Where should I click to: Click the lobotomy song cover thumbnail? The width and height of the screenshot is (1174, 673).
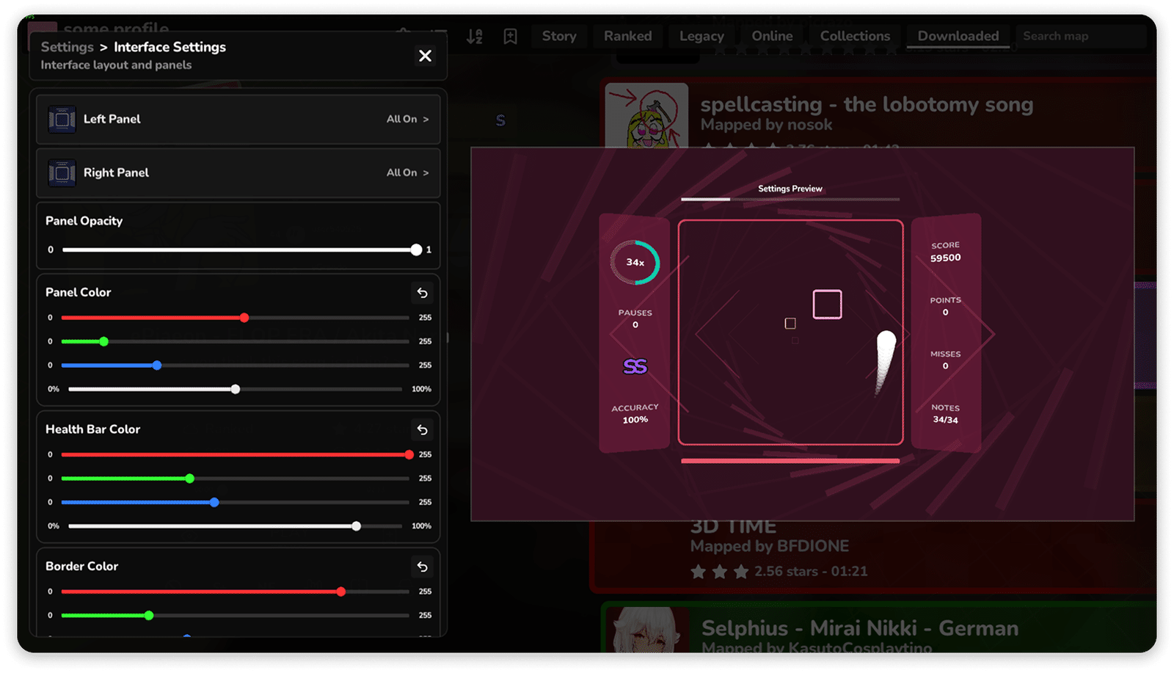(x=647, y=115)
